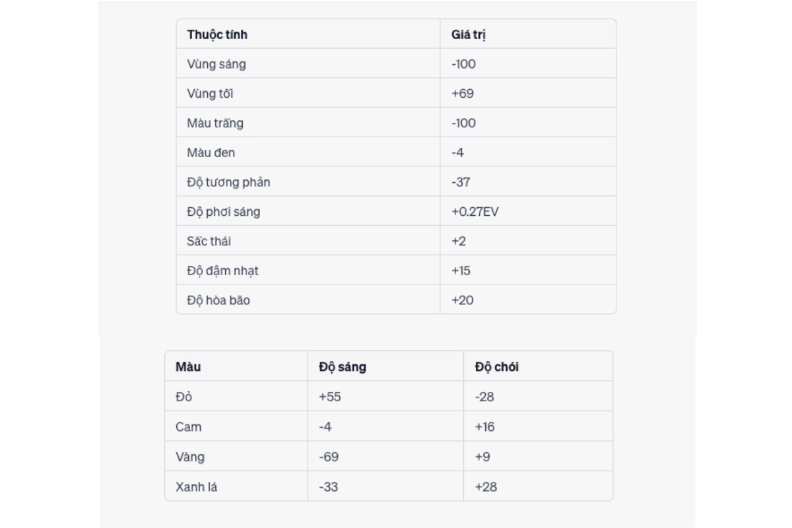Click the +69 value for Vùng tối
This screenshot has width=792, height=528.
(463, 94)
